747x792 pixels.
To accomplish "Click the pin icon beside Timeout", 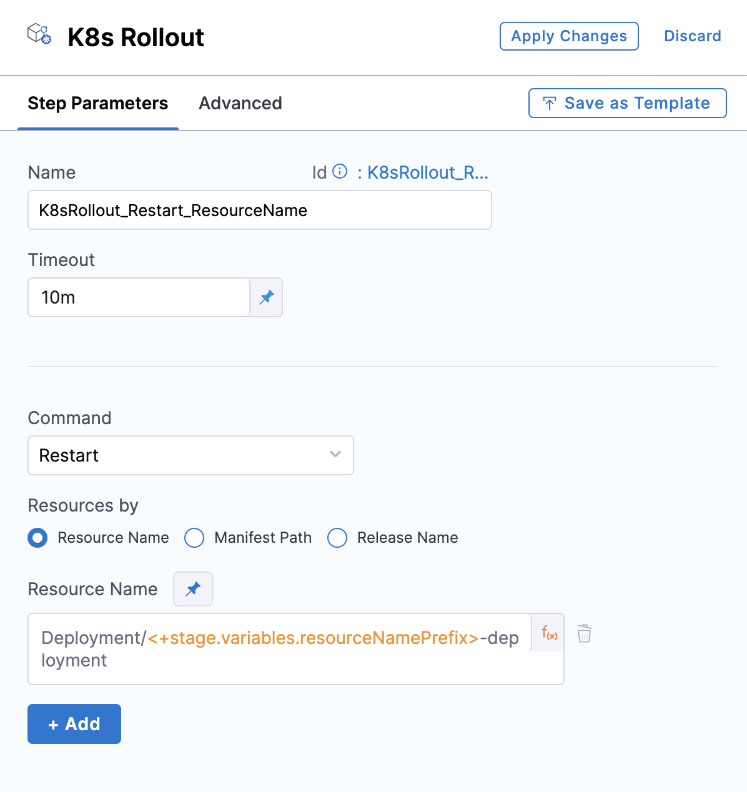I will point(267,297).
